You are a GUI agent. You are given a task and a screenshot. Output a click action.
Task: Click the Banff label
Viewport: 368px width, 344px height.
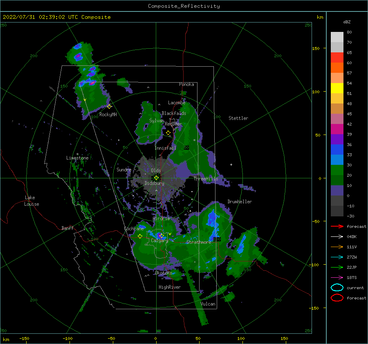(67, 228)
